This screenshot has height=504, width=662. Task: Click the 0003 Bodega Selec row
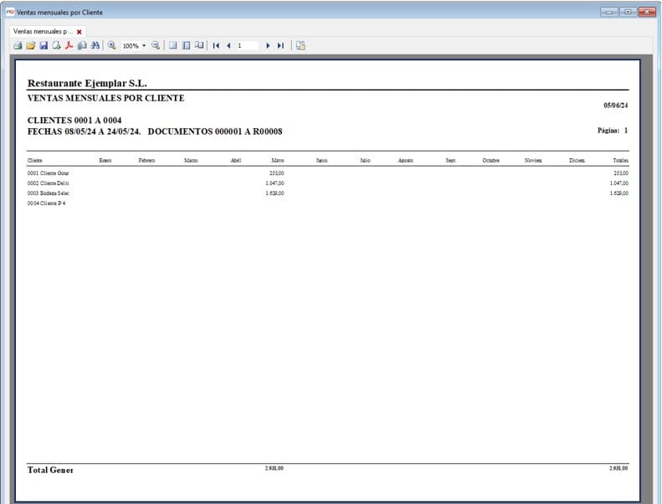point(327,193)
